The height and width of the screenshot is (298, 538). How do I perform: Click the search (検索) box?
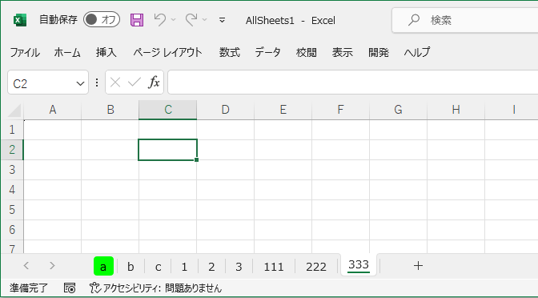[465, 20]
